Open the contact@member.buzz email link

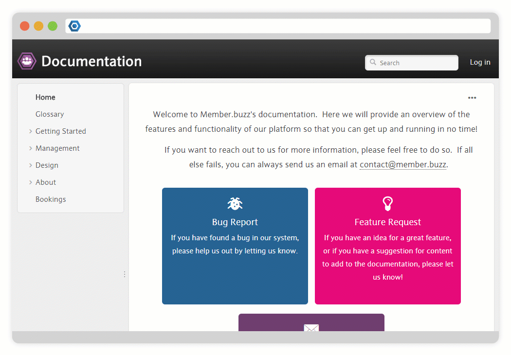(x=402, y=164)
